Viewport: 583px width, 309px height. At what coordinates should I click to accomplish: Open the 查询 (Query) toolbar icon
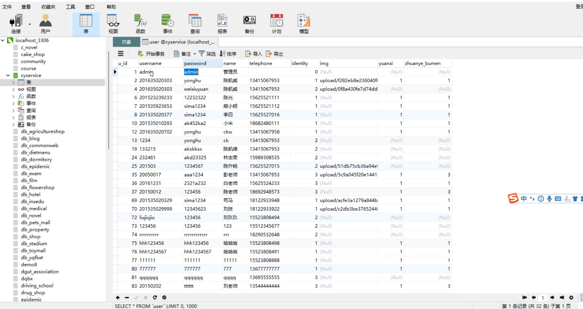click(195, 24)
